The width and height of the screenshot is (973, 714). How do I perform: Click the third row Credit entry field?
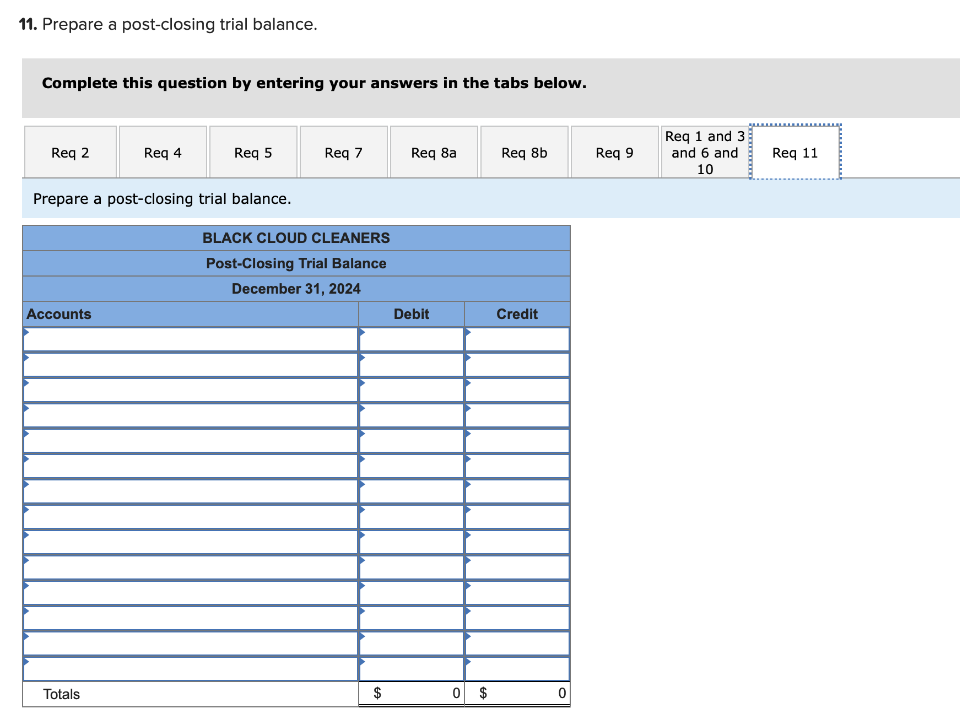pos(517,391)
